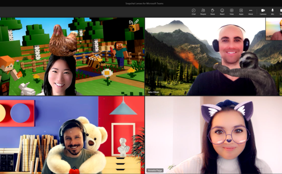Show the People participants list
Screen dimensions: 282x174
(x=203, y=12)
